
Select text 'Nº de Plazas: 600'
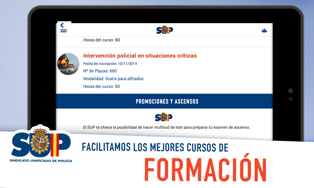point(100,71)
